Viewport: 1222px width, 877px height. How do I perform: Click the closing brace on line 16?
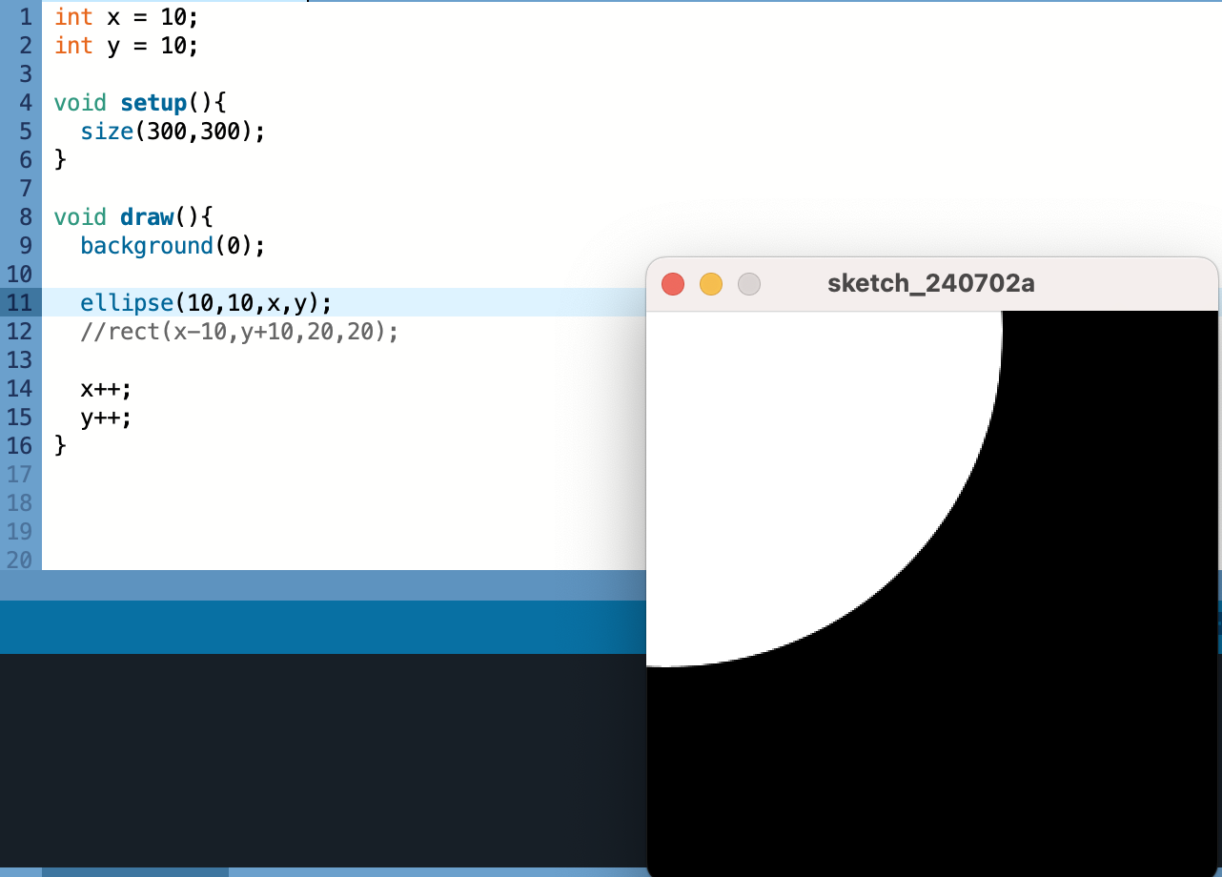tap(61, 446)
